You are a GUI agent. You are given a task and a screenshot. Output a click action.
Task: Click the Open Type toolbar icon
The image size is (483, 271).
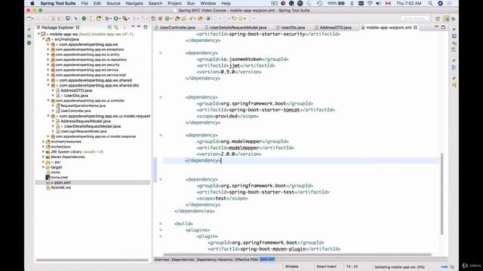[x=177, y=19]
